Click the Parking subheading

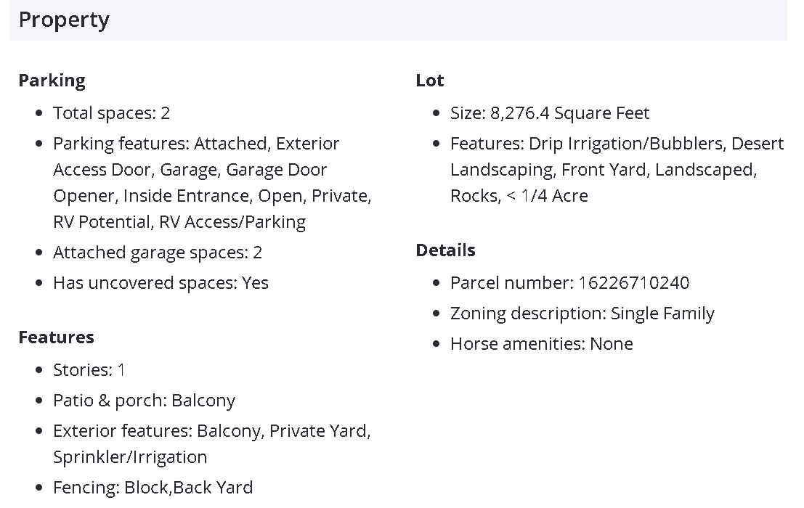coord(52,80)
